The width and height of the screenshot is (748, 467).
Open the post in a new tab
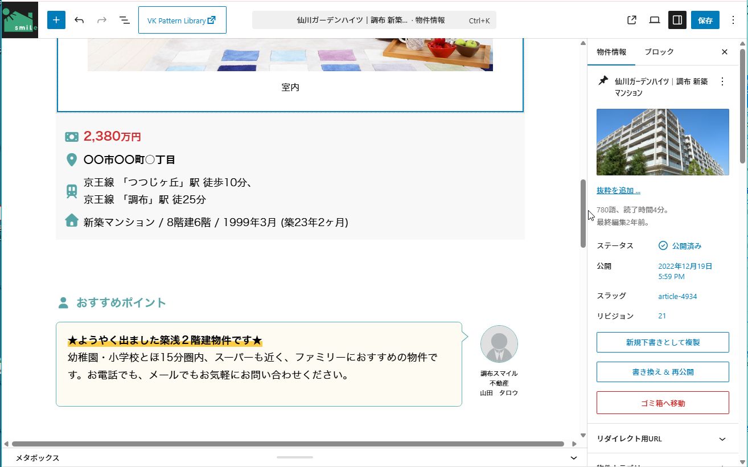(x=631, y=19)
